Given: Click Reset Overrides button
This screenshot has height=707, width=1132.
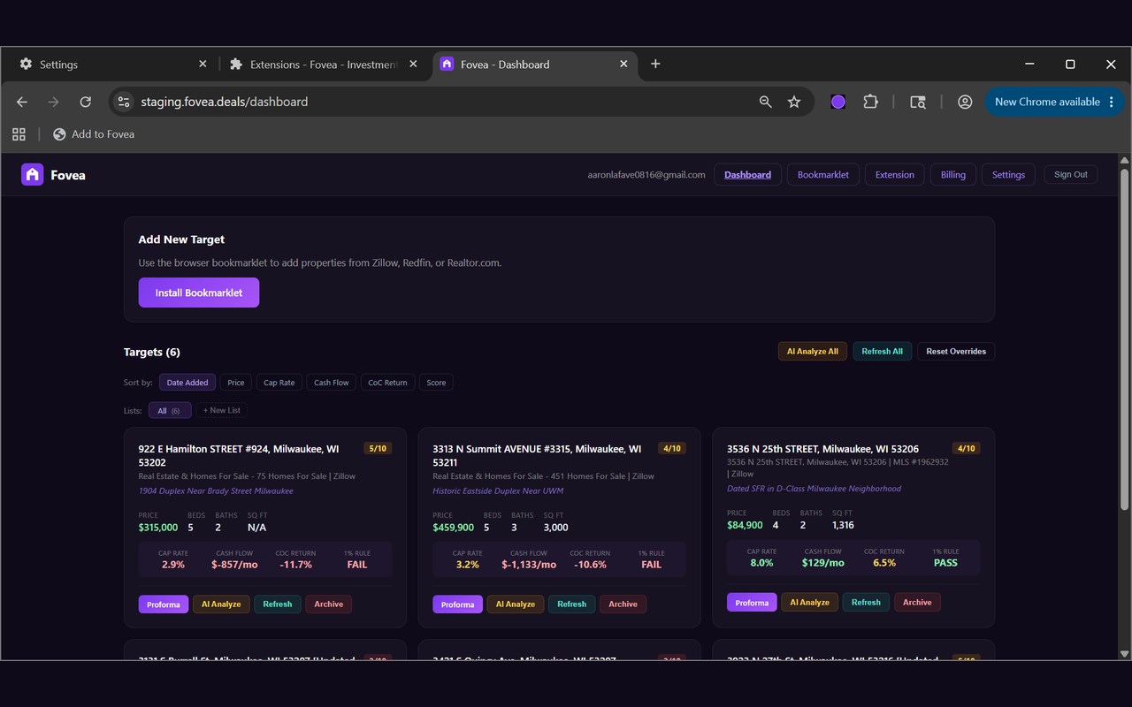Looking at the screenshot, I should tap(955, 351).
